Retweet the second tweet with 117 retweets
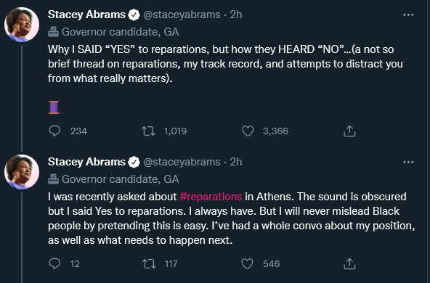This screenshot has width=430, height=283. pyautogui.click(x=149, y=264)
